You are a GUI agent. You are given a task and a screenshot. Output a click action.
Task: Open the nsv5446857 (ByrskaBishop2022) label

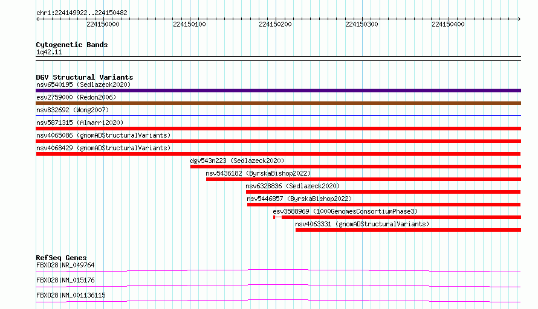pyautogui.click(x=299, y=199)
